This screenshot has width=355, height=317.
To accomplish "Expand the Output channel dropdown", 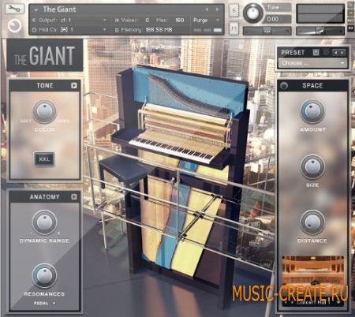I will 69,21.
